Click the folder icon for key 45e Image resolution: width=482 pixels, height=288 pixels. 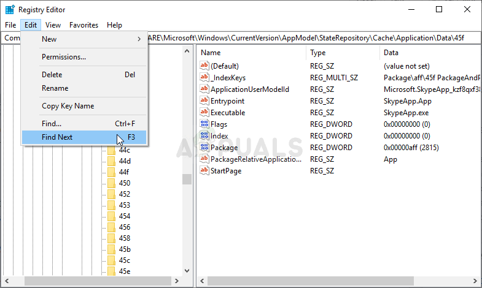pyautogui.click(x=111, y=271)
